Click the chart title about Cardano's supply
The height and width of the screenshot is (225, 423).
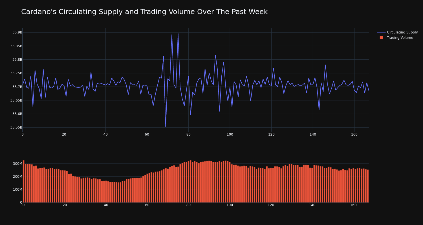point(144,12)
